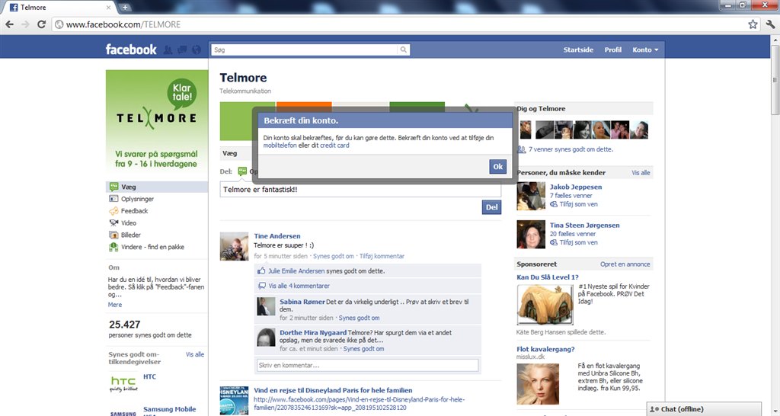Viewport: 780px width, 416px height.
Task: Open Samsung Mobile page link
Action: [x=169, y=409]
